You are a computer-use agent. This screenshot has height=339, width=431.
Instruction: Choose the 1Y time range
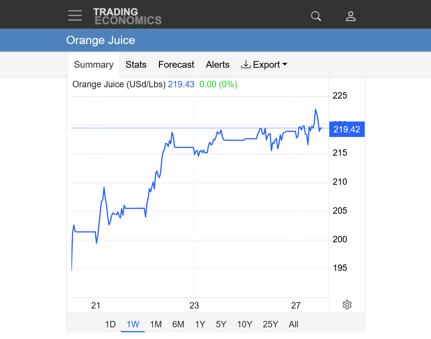pyautogui.click(x=200, y=324)
